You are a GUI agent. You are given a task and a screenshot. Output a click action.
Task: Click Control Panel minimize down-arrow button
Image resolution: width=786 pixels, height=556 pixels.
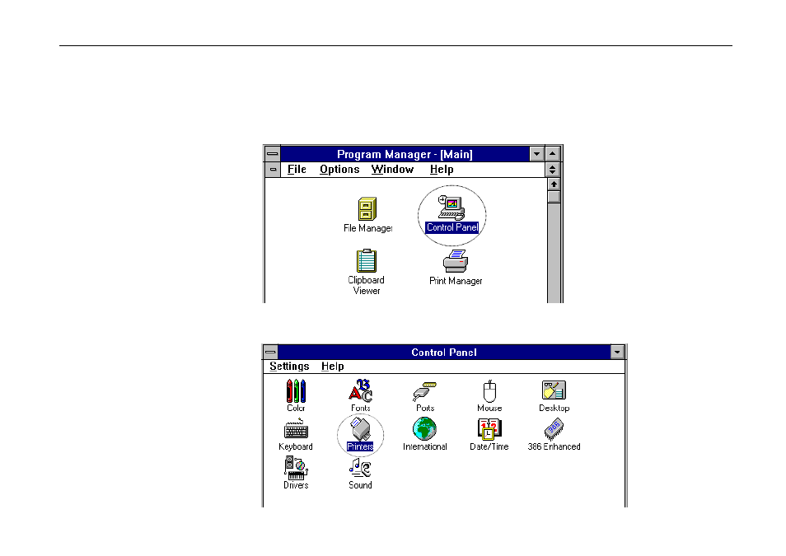coord(617,352)
